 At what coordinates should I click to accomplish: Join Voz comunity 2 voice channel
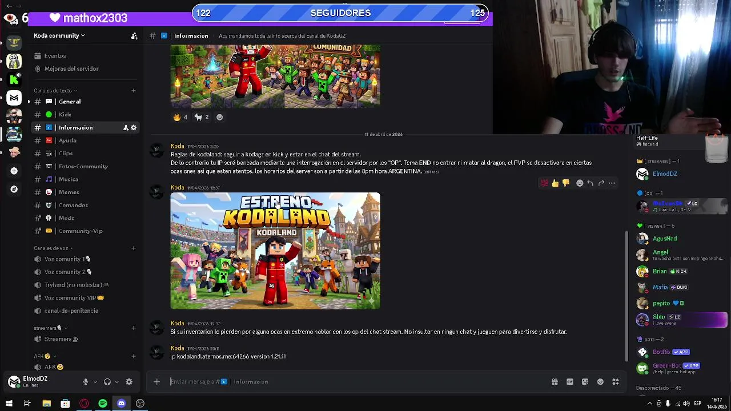pyautogui.click(x=67, y=272)
